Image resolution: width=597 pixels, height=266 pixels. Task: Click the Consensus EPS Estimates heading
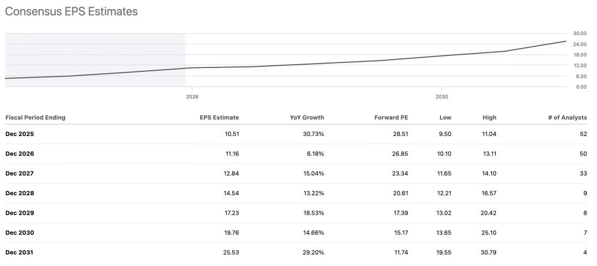coord(71,12)
